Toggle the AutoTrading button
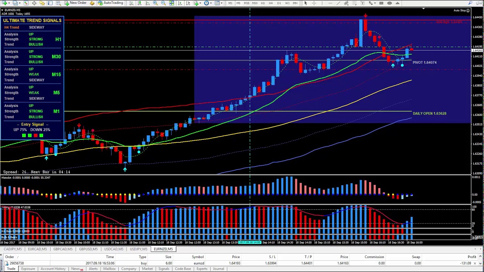Image resolution: width=484 pixels, height=272 pixels. coord(110,3)
